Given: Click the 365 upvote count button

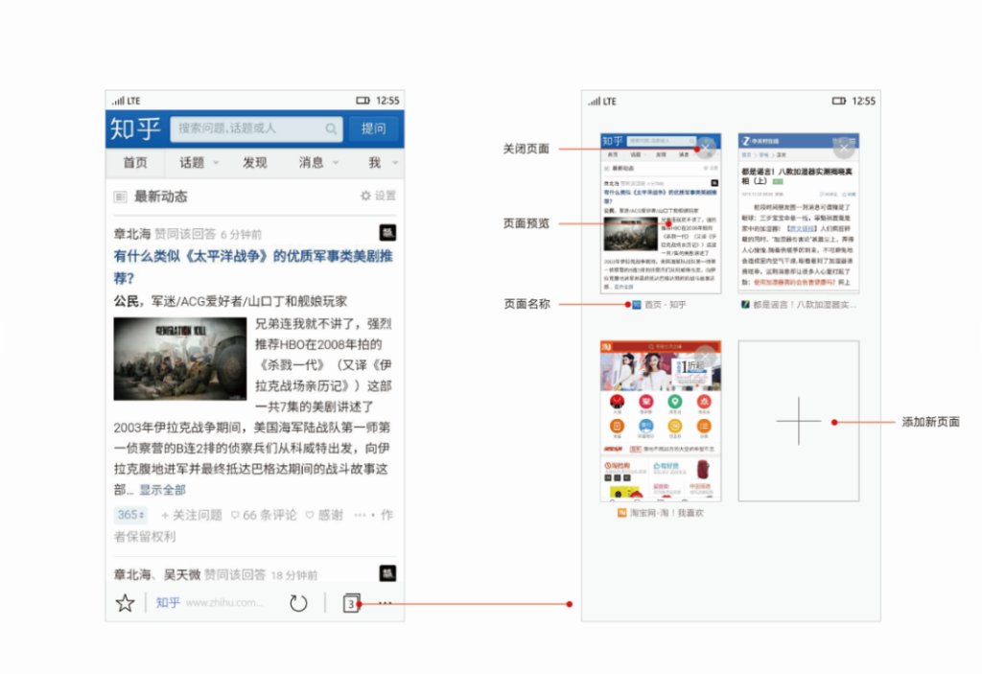Looking at the screenshot, I should coord(130,515).
